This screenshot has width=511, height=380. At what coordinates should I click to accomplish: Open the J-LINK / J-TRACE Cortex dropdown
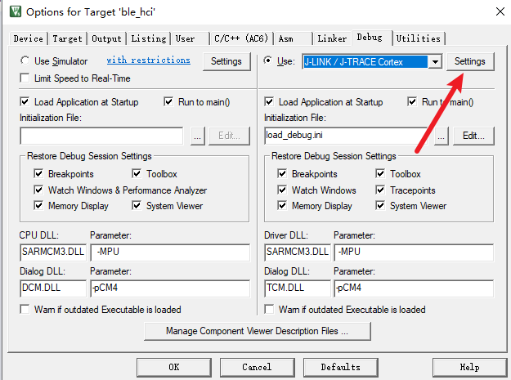point(435,61)
